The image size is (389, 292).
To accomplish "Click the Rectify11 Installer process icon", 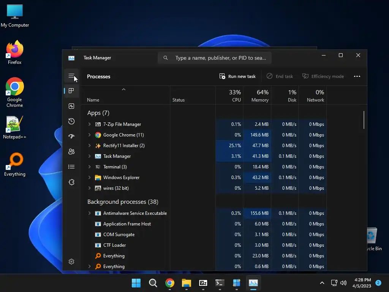I will [x=98, y=146].
